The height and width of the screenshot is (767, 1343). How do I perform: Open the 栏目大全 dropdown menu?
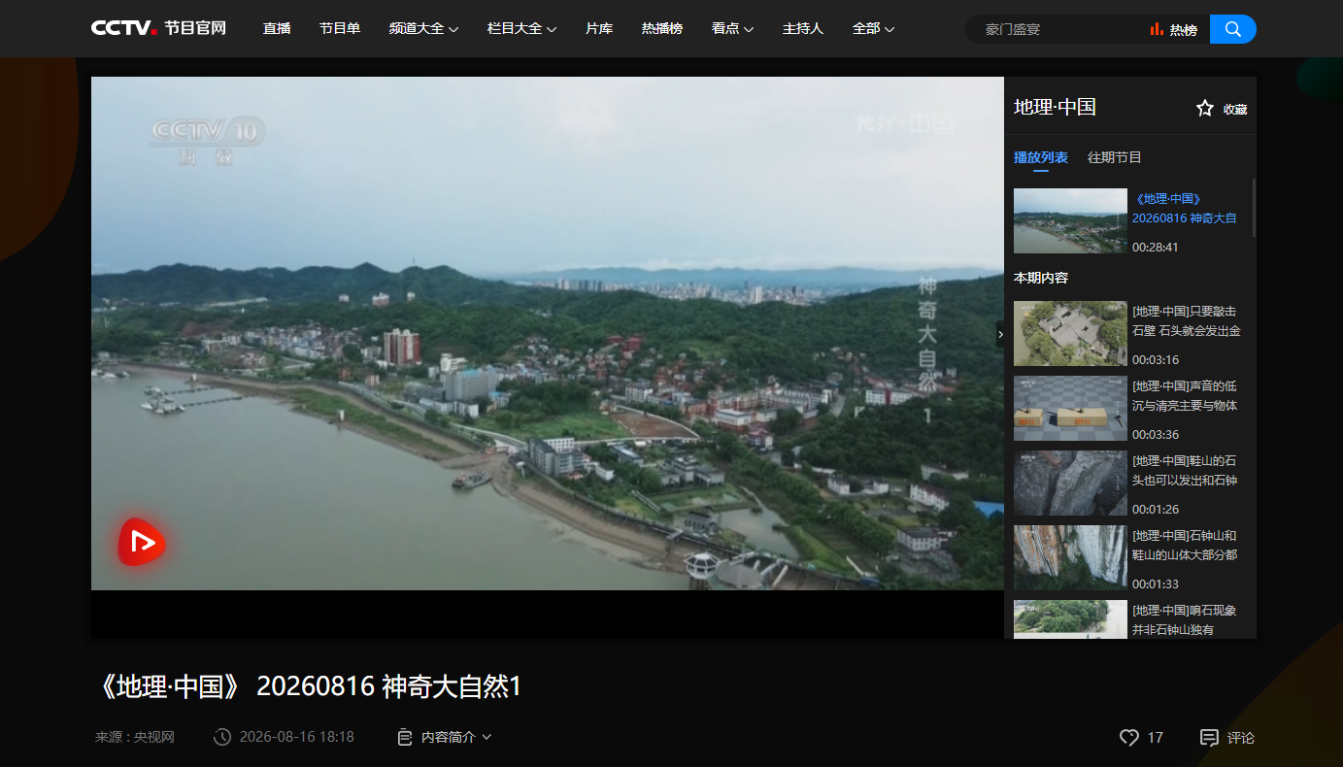(522, 28)
